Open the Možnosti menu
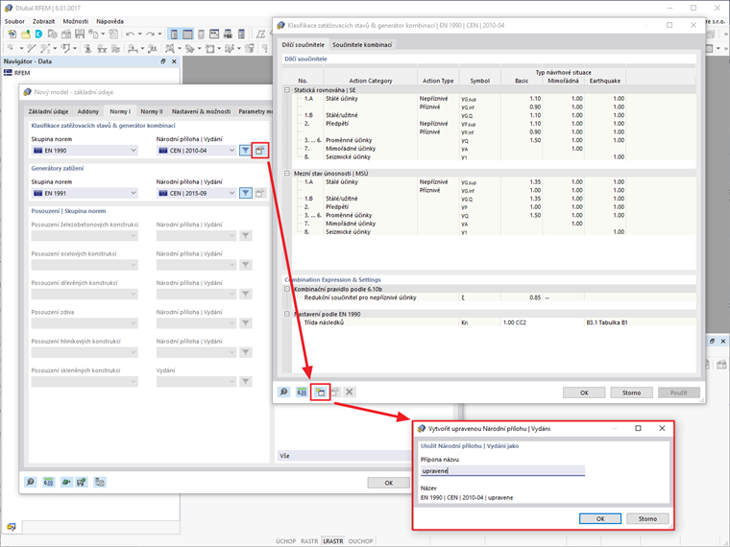Viewport: 730px width, 547px height. click(x=76, y=21)
